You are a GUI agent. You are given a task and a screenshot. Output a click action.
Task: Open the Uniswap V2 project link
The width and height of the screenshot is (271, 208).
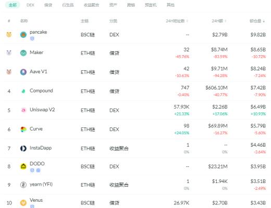point(42,110)
